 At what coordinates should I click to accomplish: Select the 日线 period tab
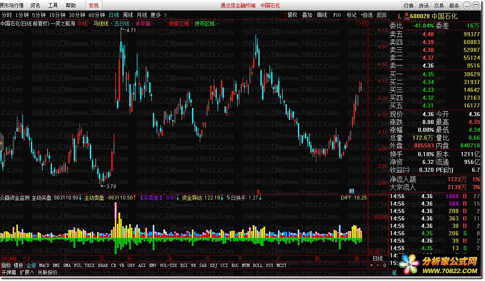click(x=114, y=15)
